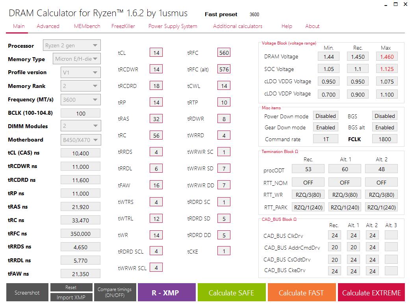Viewport: 410px width, 308px height.
Task: Go to Power Supply System tab
Action: (x=173, y=26)
